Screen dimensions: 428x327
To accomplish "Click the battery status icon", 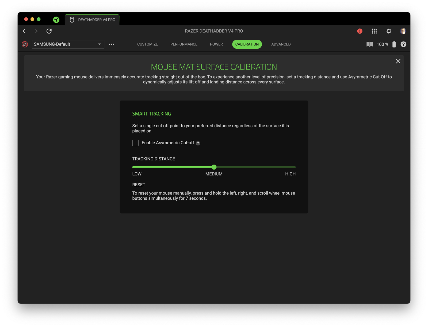I will (394, 44).
